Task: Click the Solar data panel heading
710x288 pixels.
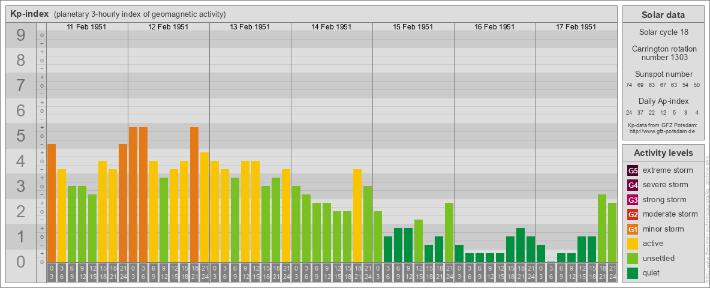Action: coord(663,15)
